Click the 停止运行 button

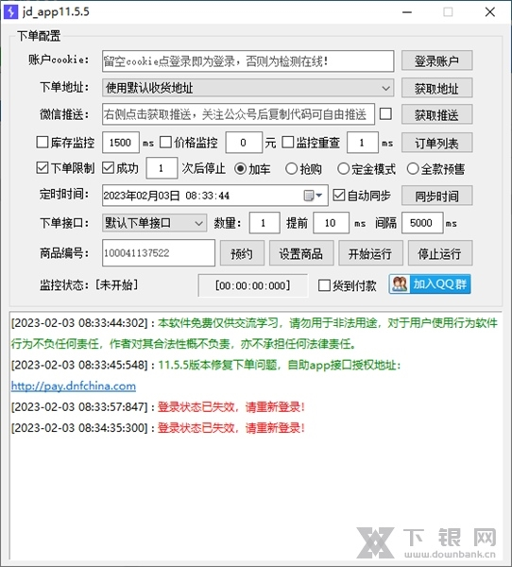tap(440, 253)
